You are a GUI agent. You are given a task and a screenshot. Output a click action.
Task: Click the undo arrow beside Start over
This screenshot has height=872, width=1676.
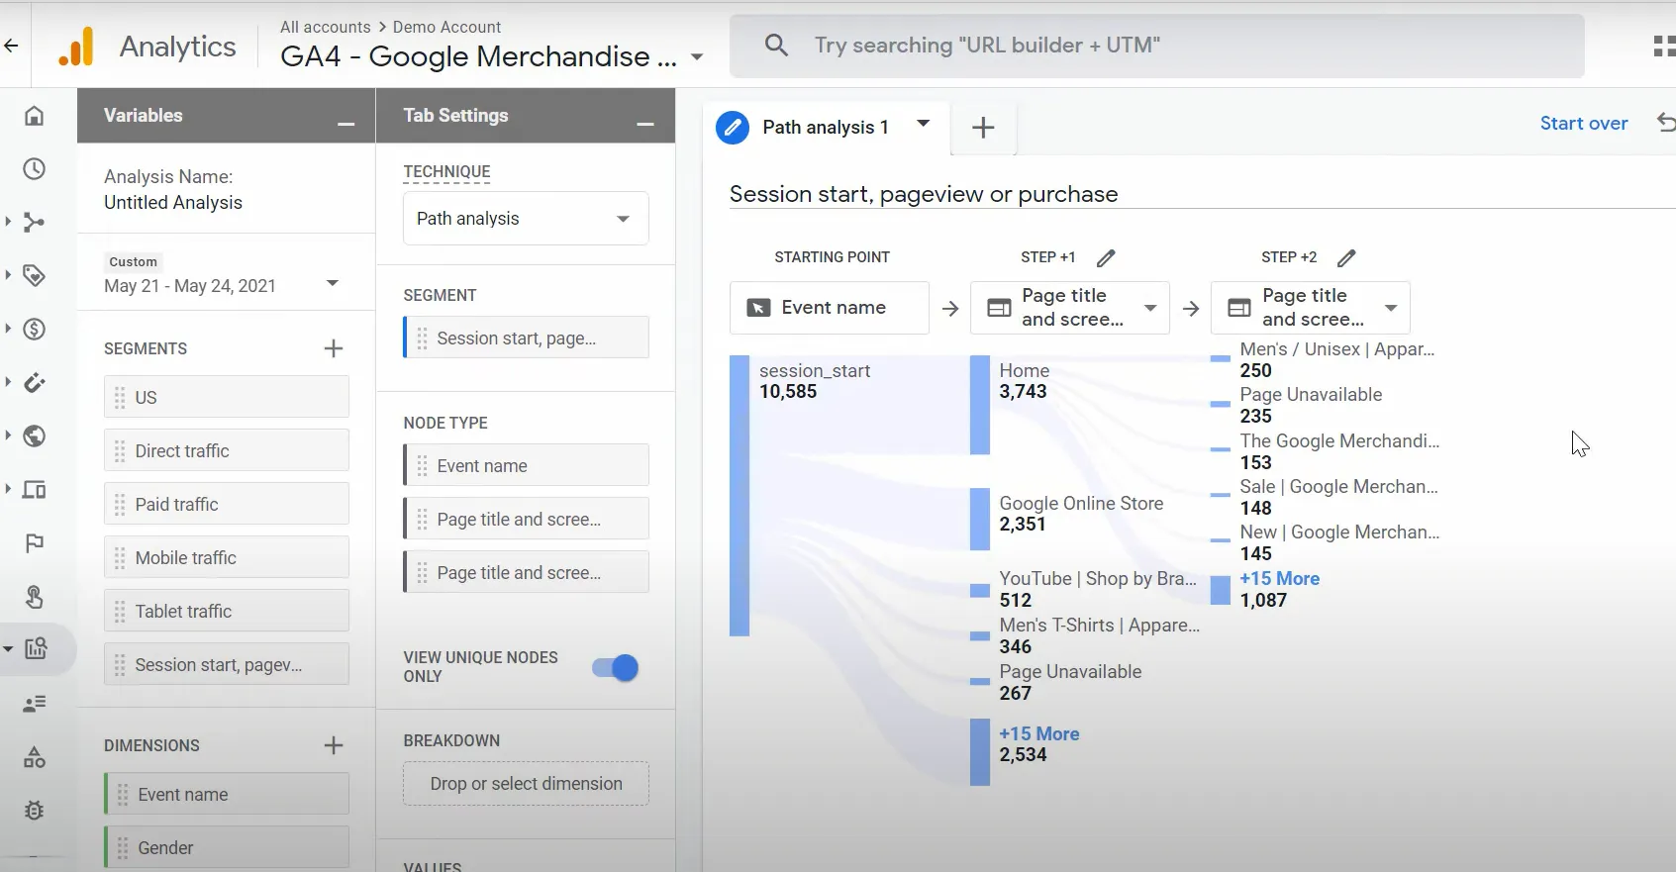click(x=1666, y=123)
